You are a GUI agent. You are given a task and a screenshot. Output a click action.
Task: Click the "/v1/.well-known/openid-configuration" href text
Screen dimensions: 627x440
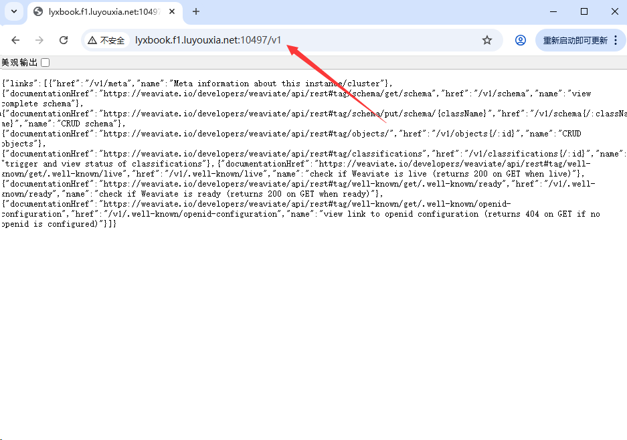point(193,214)
